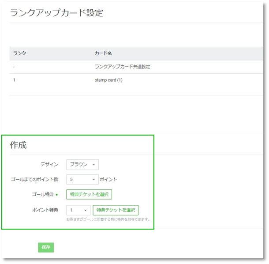Viewport: 269px width, 264px height.
Task: Click the ゴールまでのポイント数 field label
Action: coord(34,180)
